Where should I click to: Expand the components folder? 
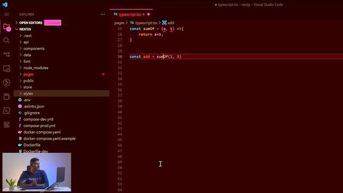(20, 48)
